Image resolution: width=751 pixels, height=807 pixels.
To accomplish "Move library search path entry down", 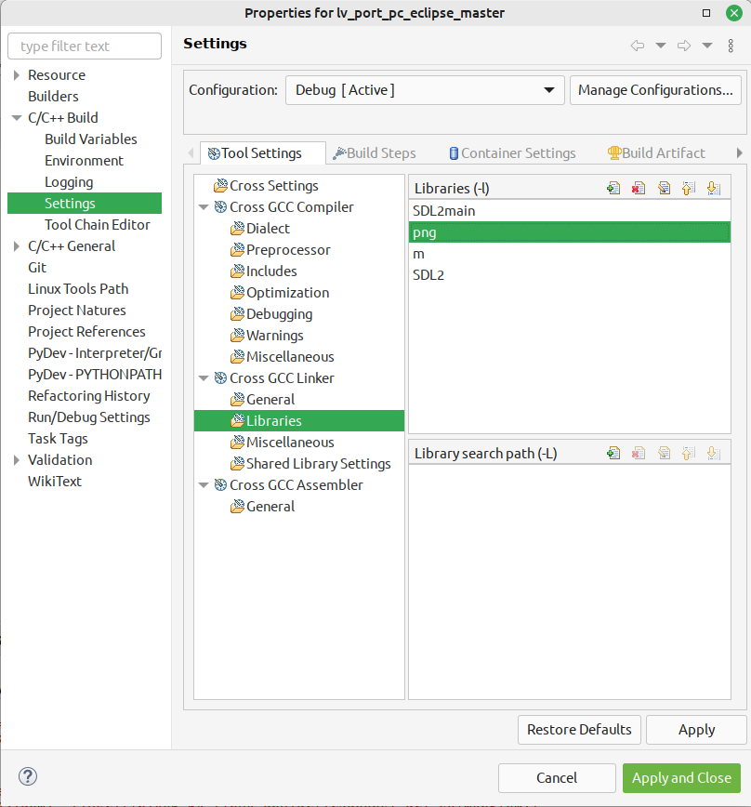I will click(713, 453).
